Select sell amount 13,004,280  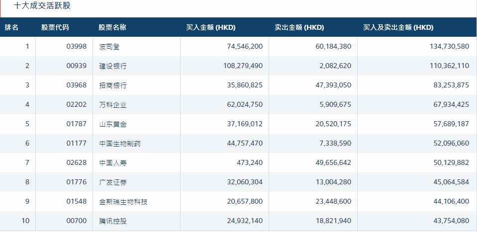pyautogui.click(x=333, y=182)
